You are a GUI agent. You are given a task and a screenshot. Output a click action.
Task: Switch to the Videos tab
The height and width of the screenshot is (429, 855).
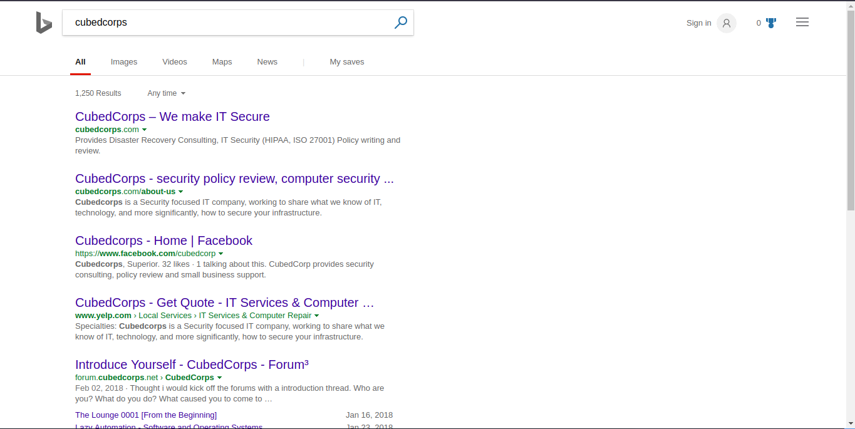coord(175,62)
